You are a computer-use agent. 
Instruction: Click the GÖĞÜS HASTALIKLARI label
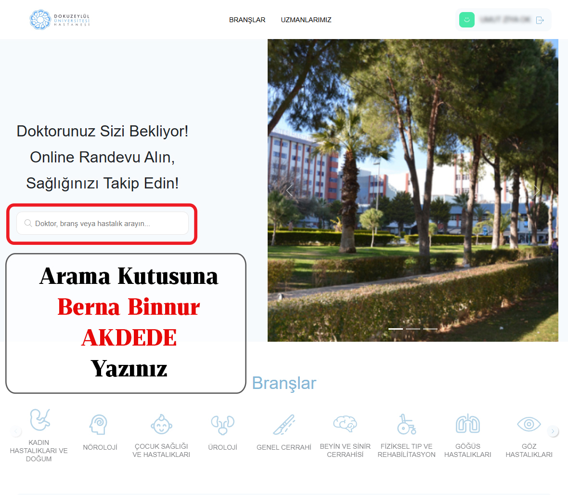click(x=468, y=450)
